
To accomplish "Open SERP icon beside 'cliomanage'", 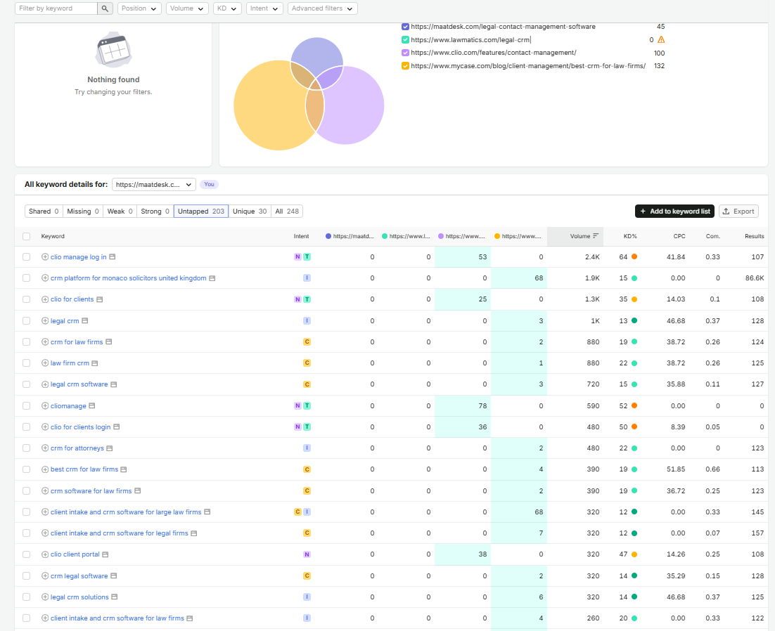I will tap(92, 406).
